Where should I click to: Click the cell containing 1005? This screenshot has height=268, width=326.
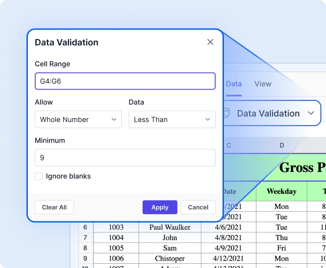point(116,248)
